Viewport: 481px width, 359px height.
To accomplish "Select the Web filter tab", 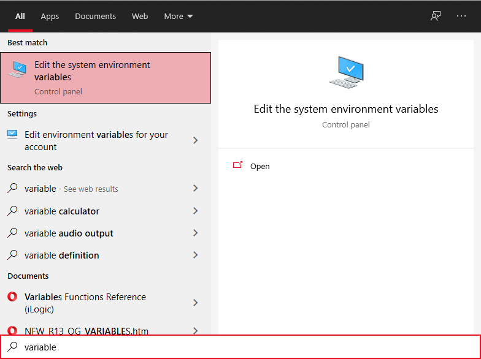I will 140,17.
